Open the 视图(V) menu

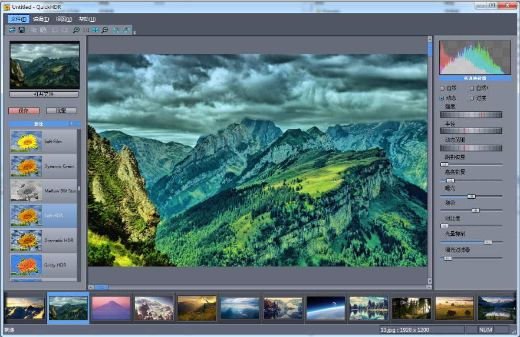click(64, 19)
